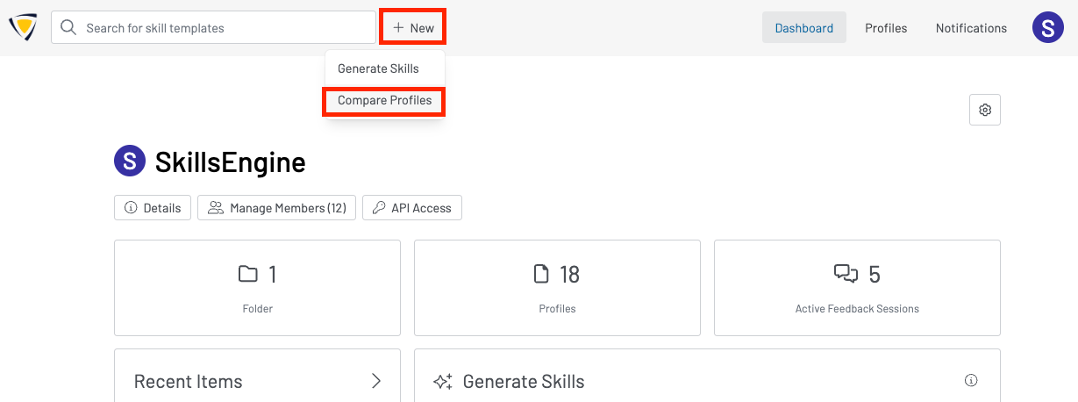Click the Generate Skills info icon
Image resolution: width=1078 pixels, height=402 pixels.
click(971, 381)
